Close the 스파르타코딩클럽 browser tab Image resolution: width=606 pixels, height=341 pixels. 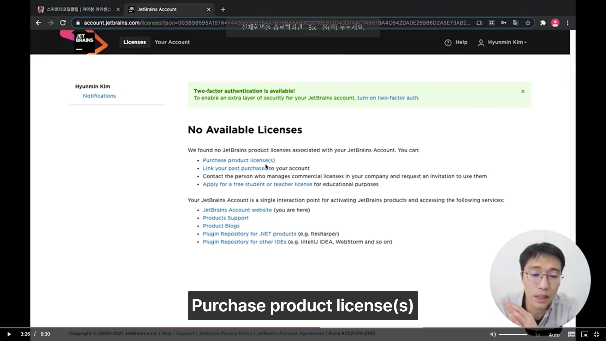point(118,9)
